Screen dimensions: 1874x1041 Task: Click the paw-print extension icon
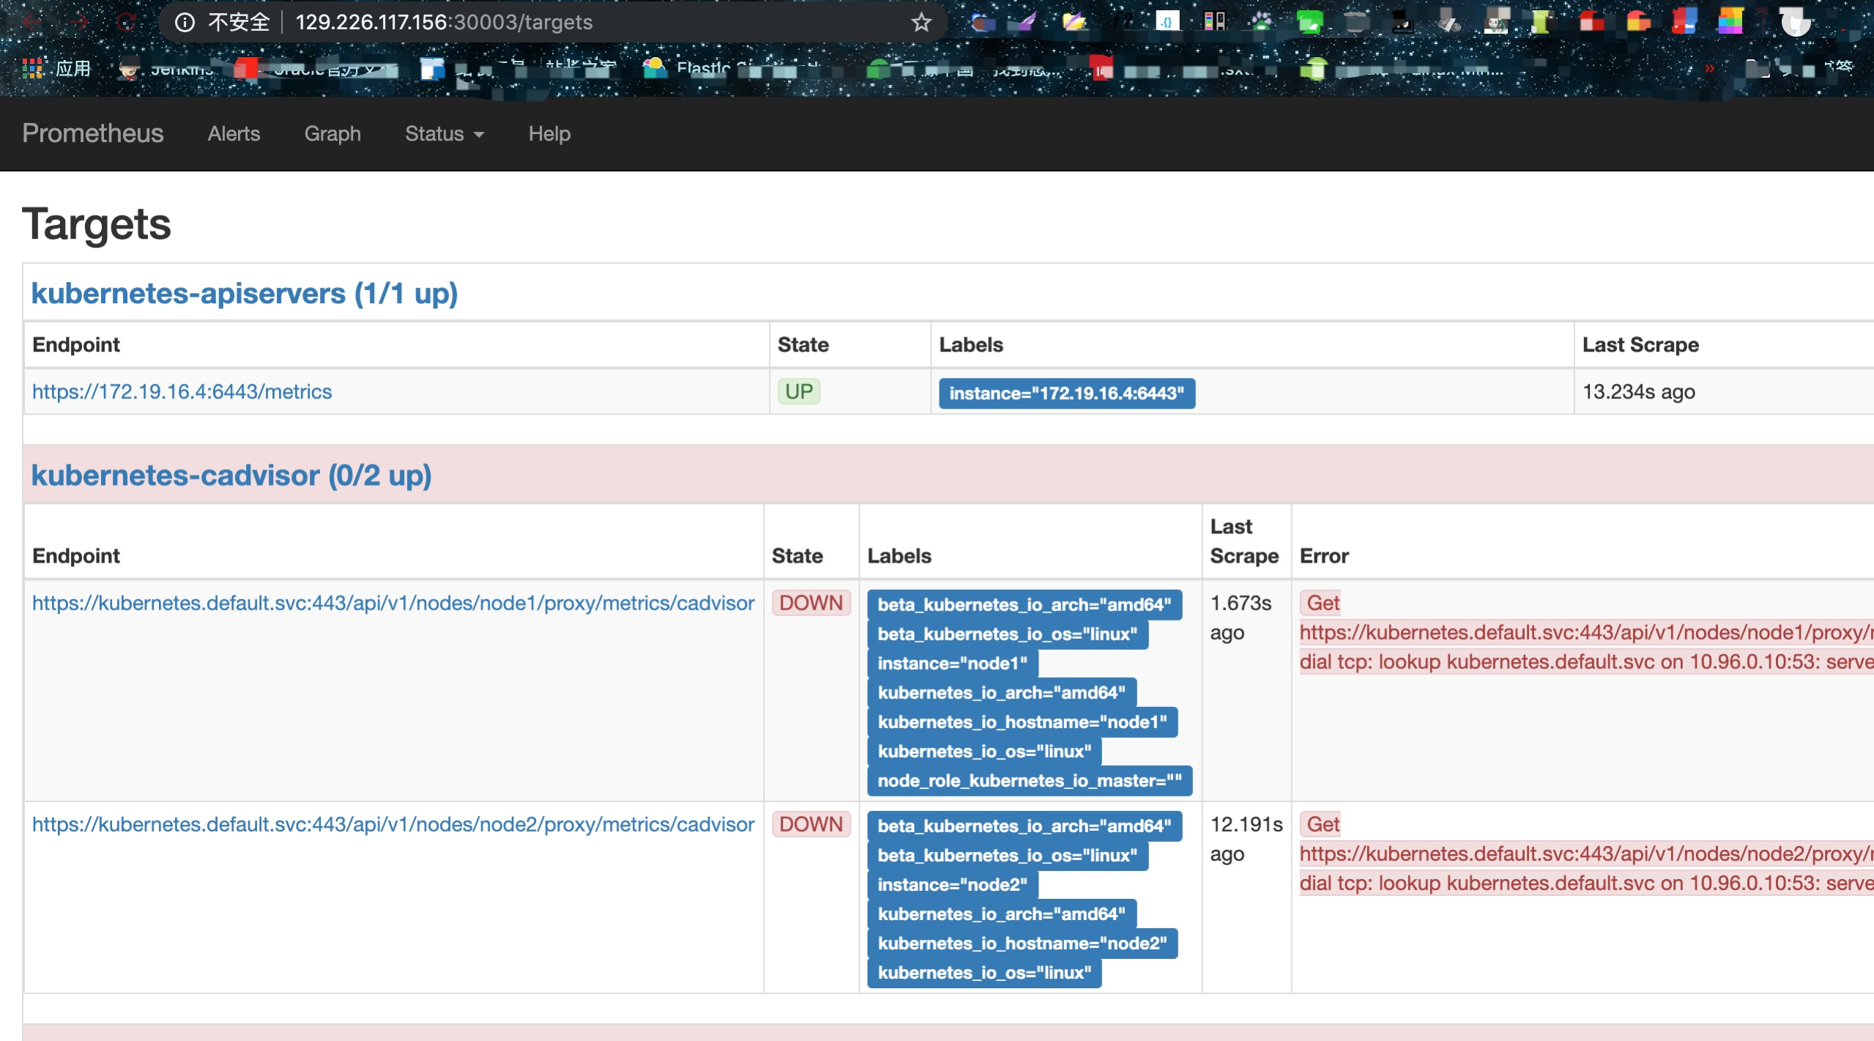tap(1261, 22)
